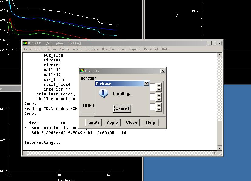Click the Iterate dialog's title bar icon
Viewport: 251px width, 181px height.
coord(82,71)
